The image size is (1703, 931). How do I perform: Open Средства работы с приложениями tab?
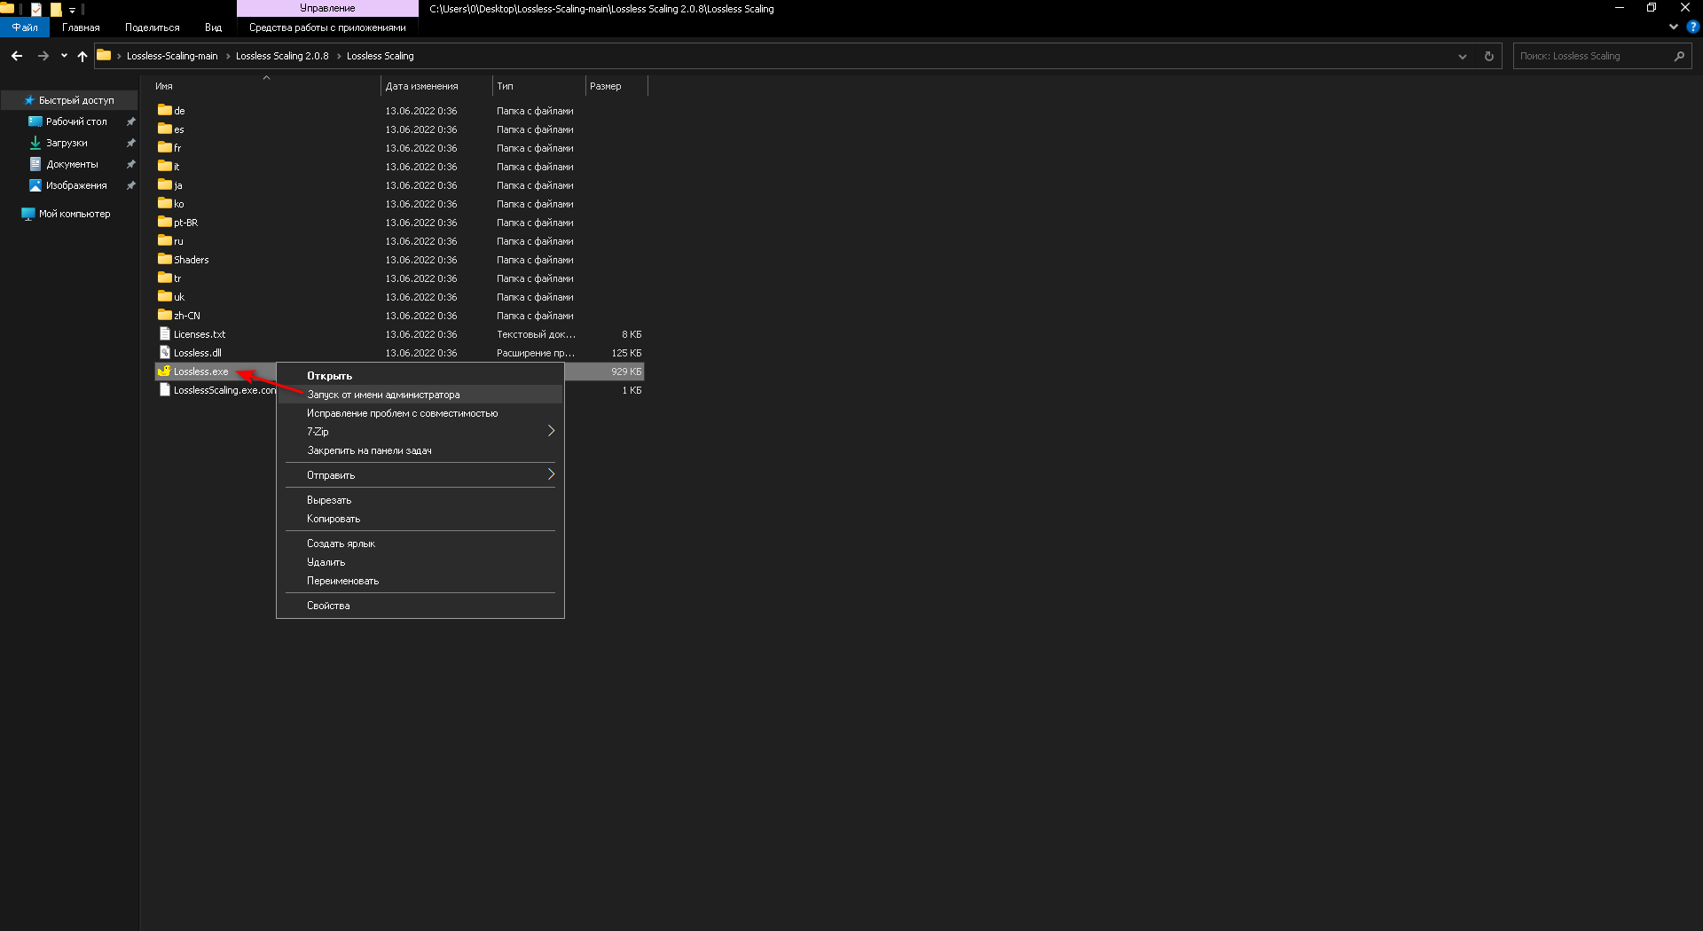tap(327, 27)
